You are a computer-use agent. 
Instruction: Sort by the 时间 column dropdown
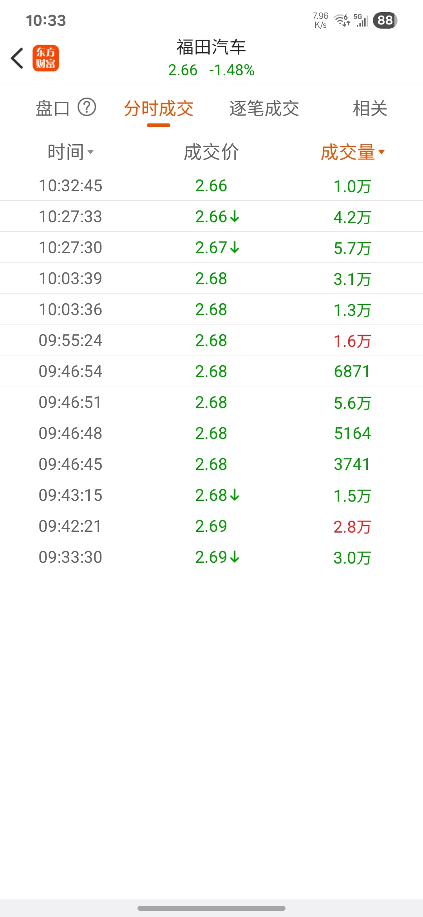pyautogui.click(x=70, y=152)
